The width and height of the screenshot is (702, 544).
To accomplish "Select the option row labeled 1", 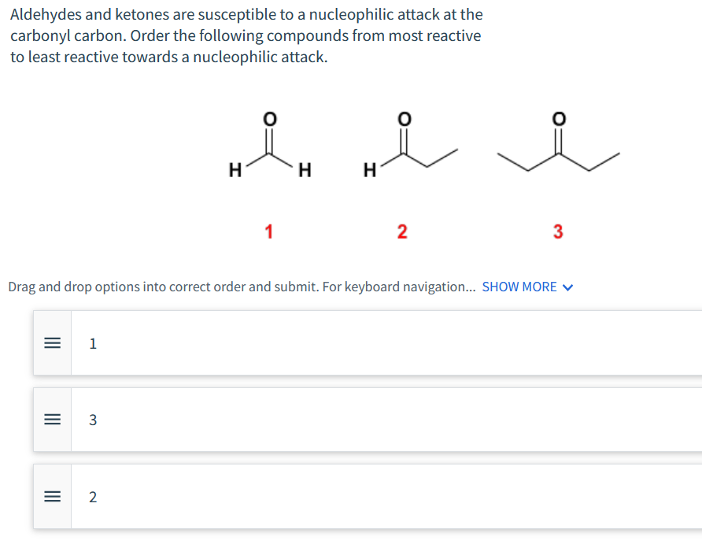I will 386,343.
